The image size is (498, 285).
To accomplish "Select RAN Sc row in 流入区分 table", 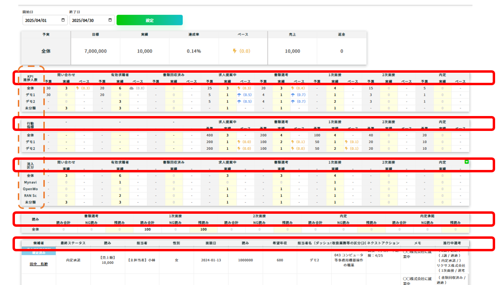I will coord(30,195).
